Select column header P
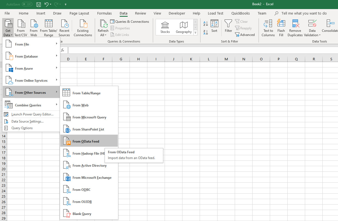Viewport: 338px width, 221px height. click(279, 59)
